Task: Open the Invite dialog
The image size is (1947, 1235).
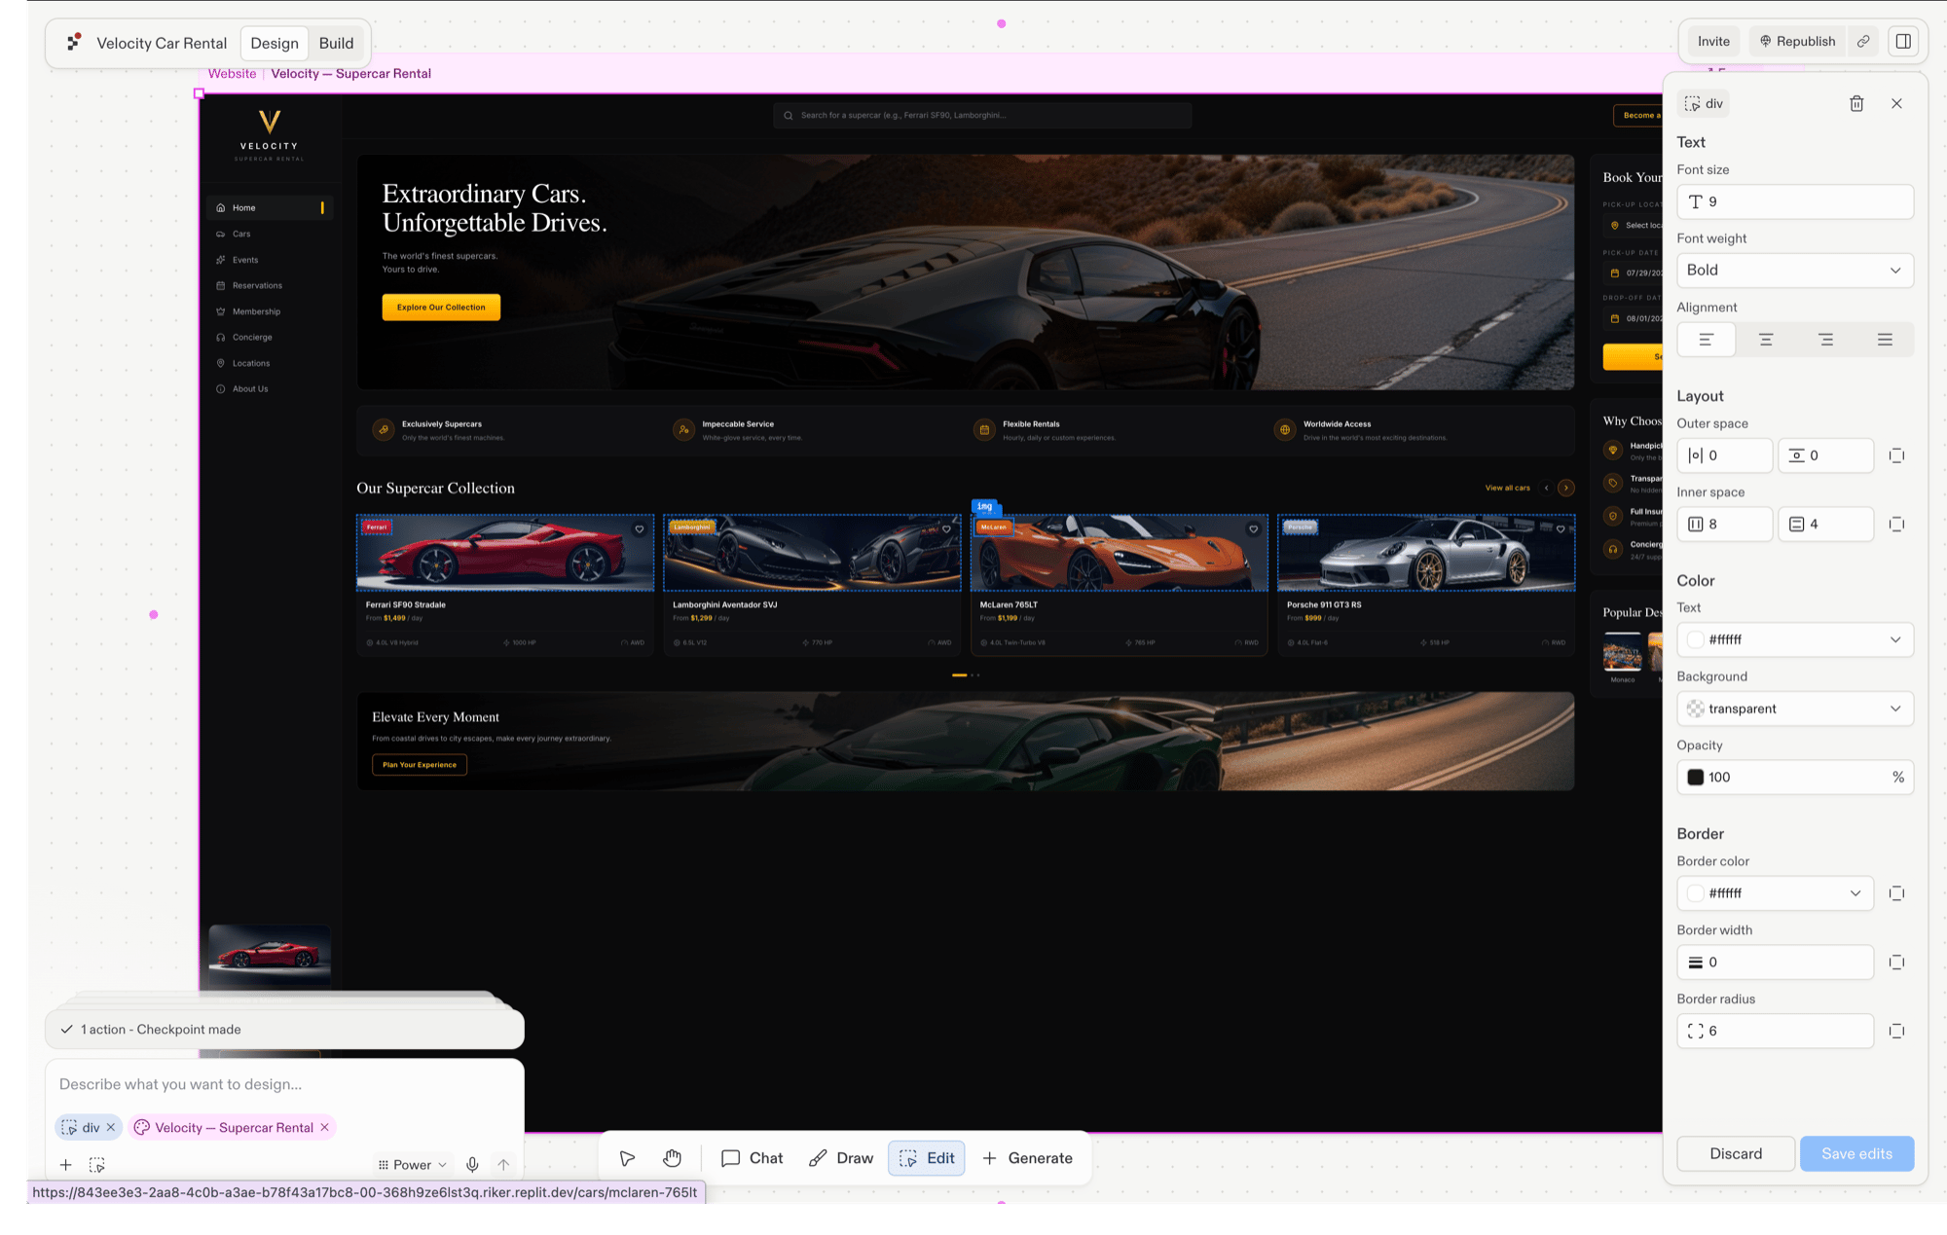Action: (x=1713, y=41)
